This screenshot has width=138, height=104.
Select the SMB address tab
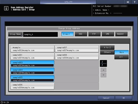click(108, 34)
